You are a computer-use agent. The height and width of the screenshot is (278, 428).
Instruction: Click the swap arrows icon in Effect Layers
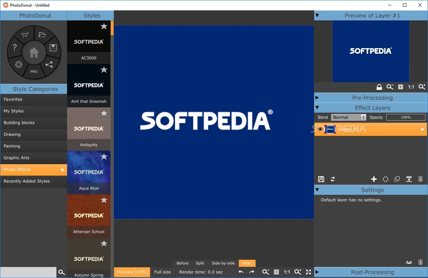(333, 179)
